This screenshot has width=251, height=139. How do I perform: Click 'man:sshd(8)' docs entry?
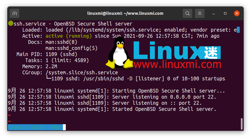point(61,42)
